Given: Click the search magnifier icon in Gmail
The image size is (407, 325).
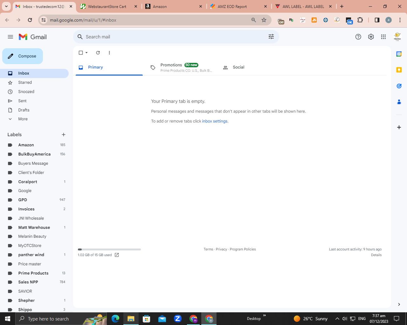Looking at the screenshot, I should click(80, 37).
